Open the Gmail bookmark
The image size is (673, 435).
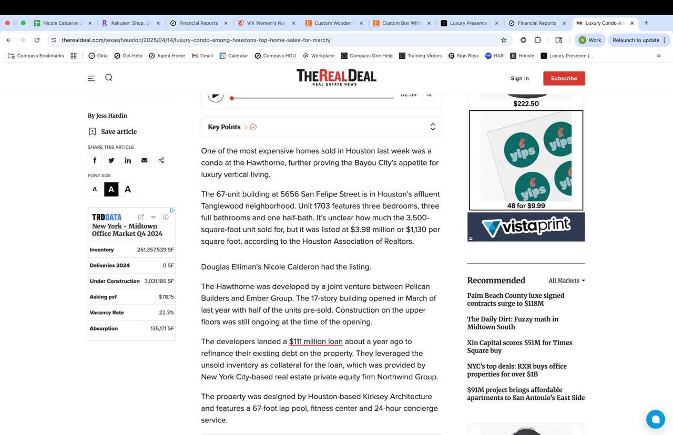click(202, 56)
